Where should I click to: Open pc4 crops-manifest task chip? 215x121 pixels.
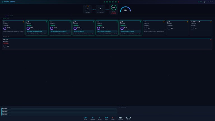84,31
